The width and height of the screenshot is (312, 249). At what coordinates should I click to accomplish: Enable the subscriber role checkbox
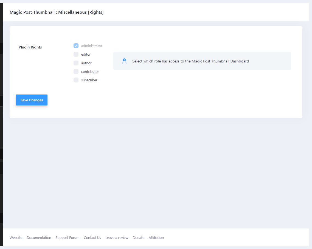click(x=76, y=80)
